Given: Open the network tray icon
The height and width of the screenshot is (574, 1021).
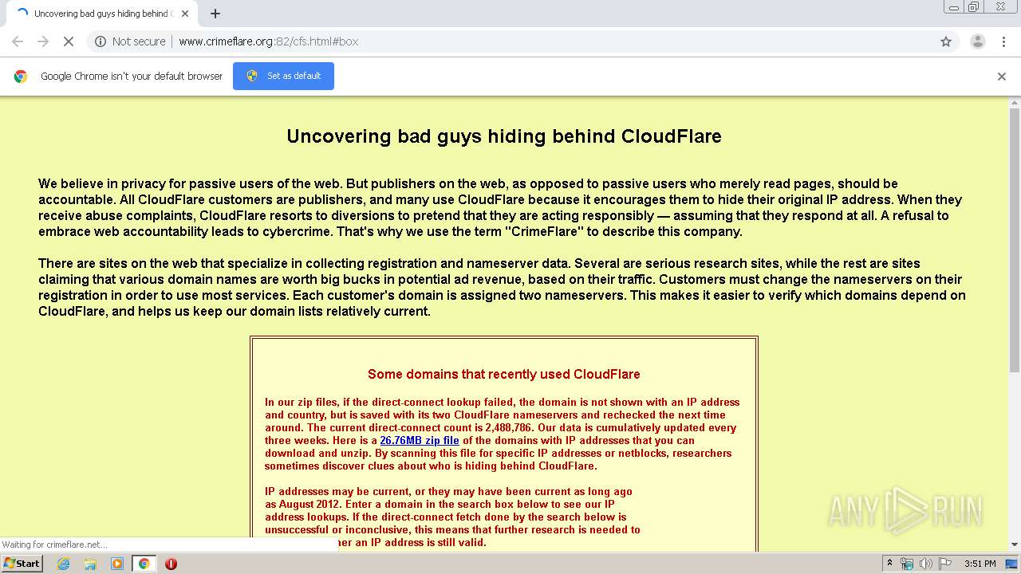Looking at the screenshot, I should click(x=907, y=564).
